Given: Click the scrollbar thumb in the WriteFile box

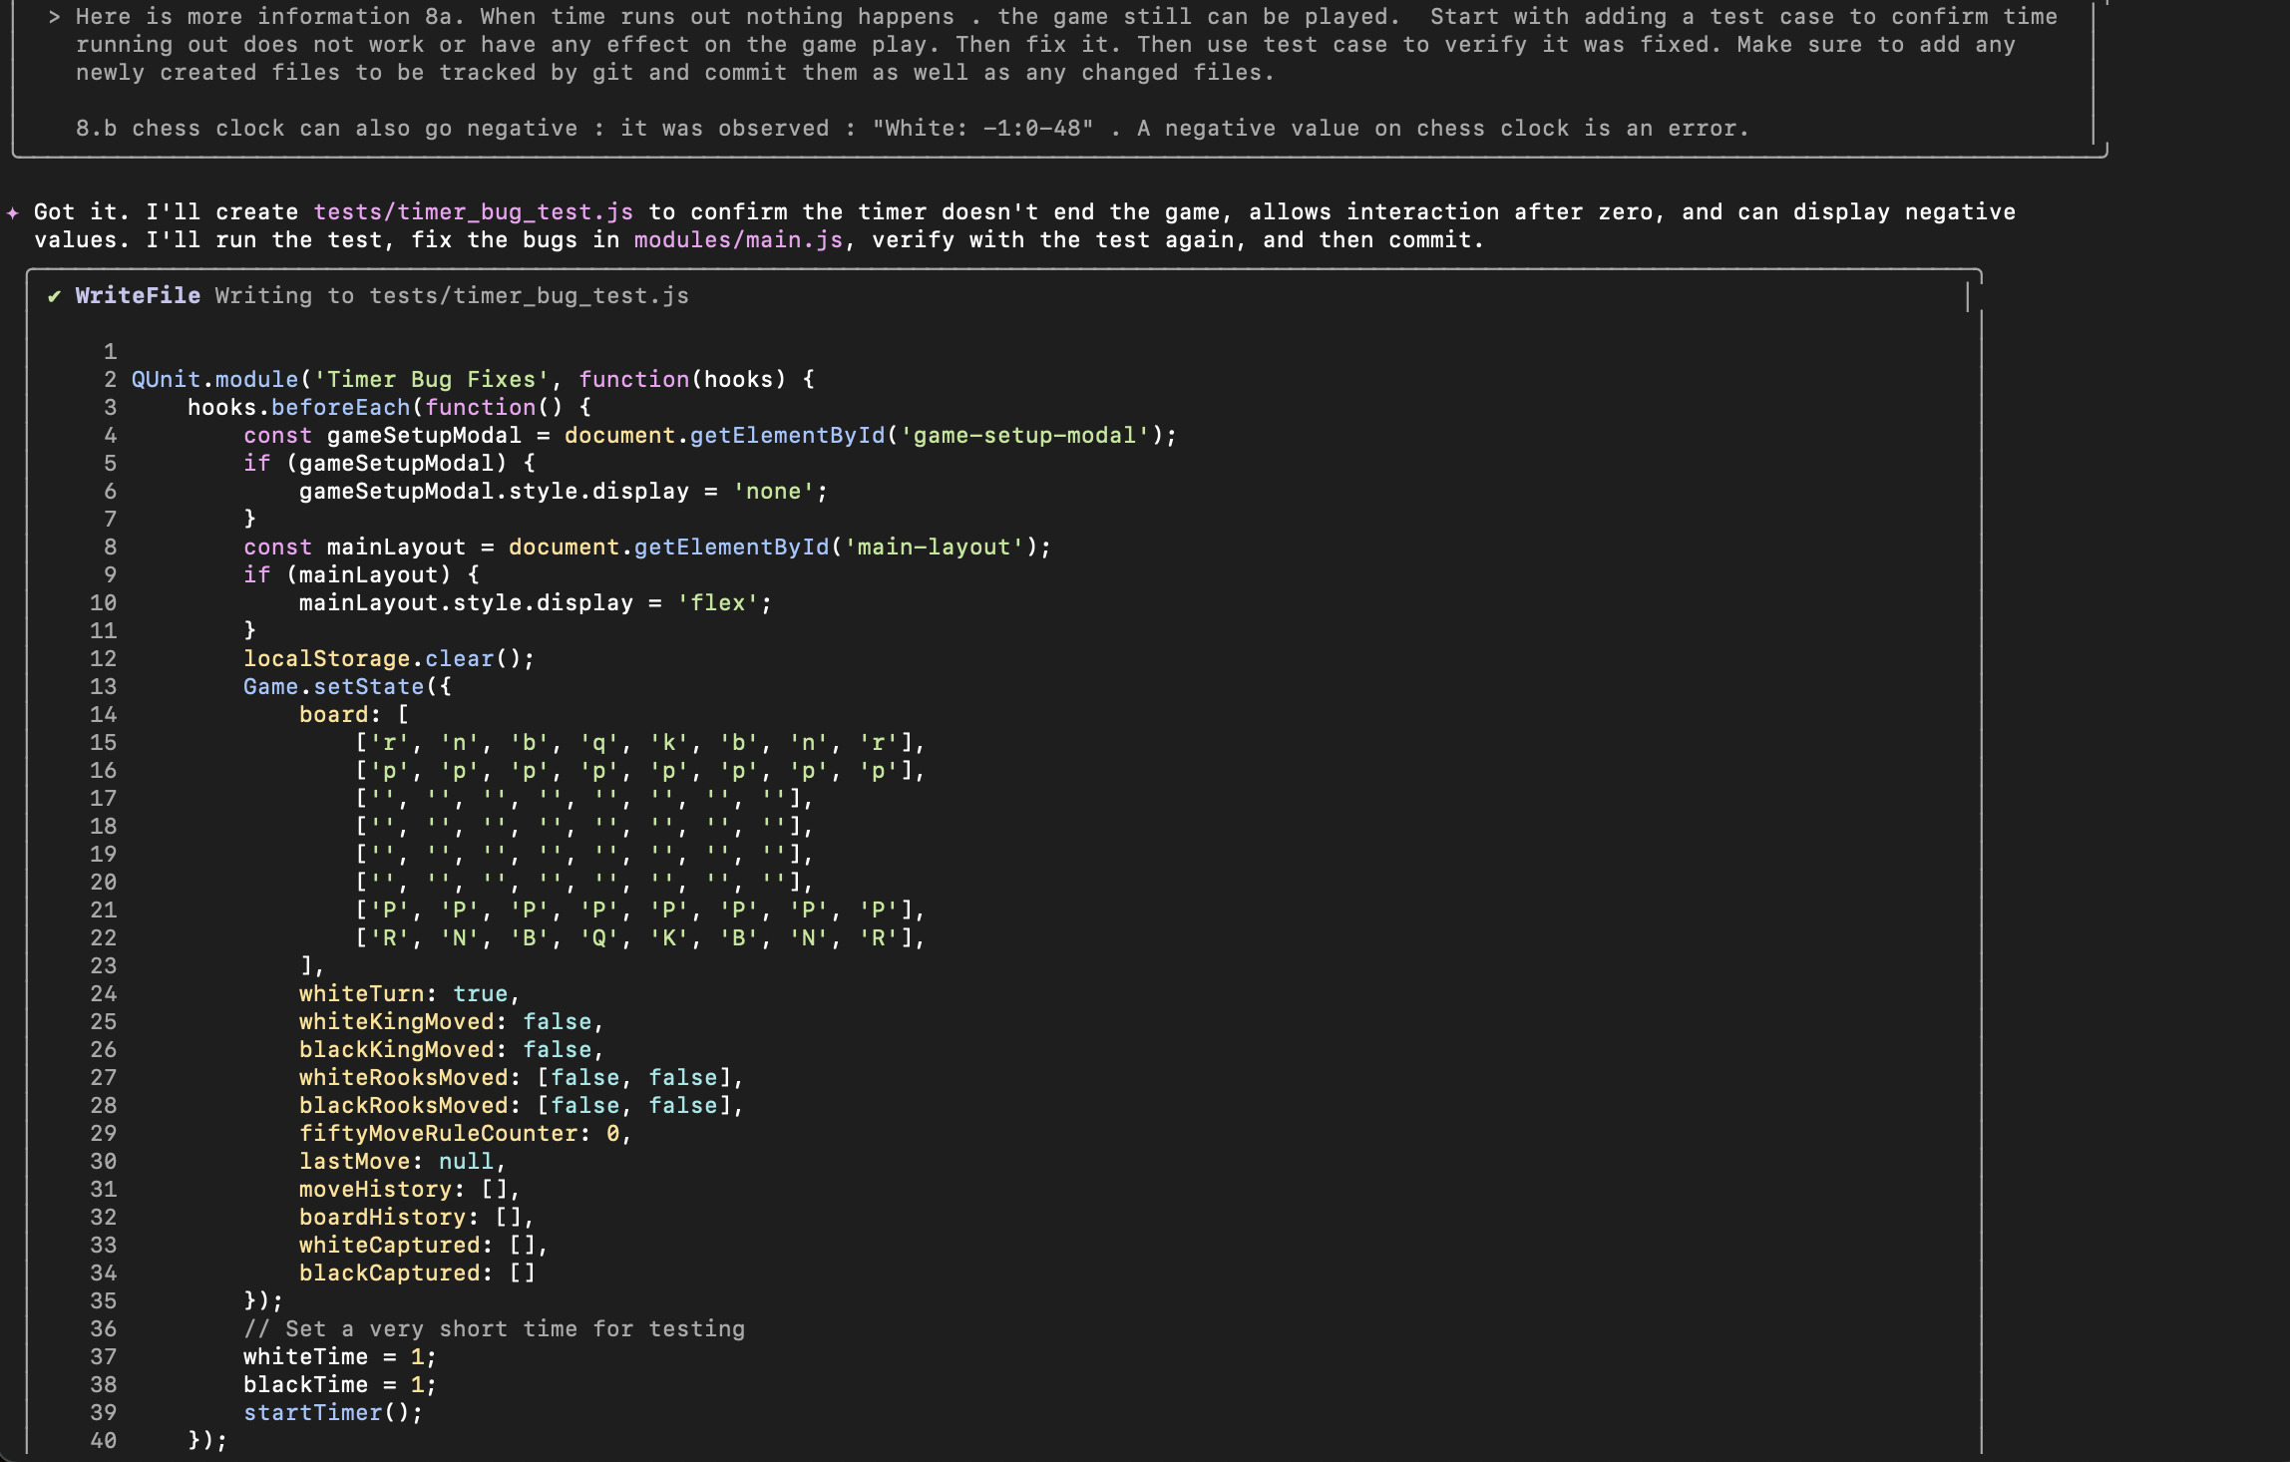Looking at the screenshot, I should pyautogui.click(x=1968, y=296).
